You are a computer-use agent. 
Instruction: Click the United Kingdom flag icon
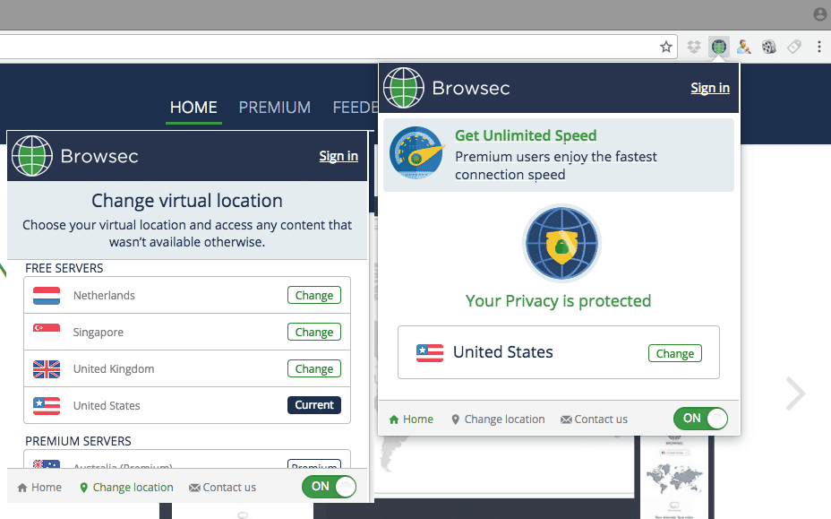(x=47, y=368)
